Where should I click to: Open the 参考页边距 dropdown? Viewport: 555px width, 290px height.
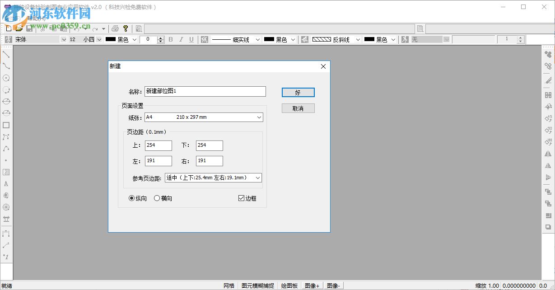259,178
